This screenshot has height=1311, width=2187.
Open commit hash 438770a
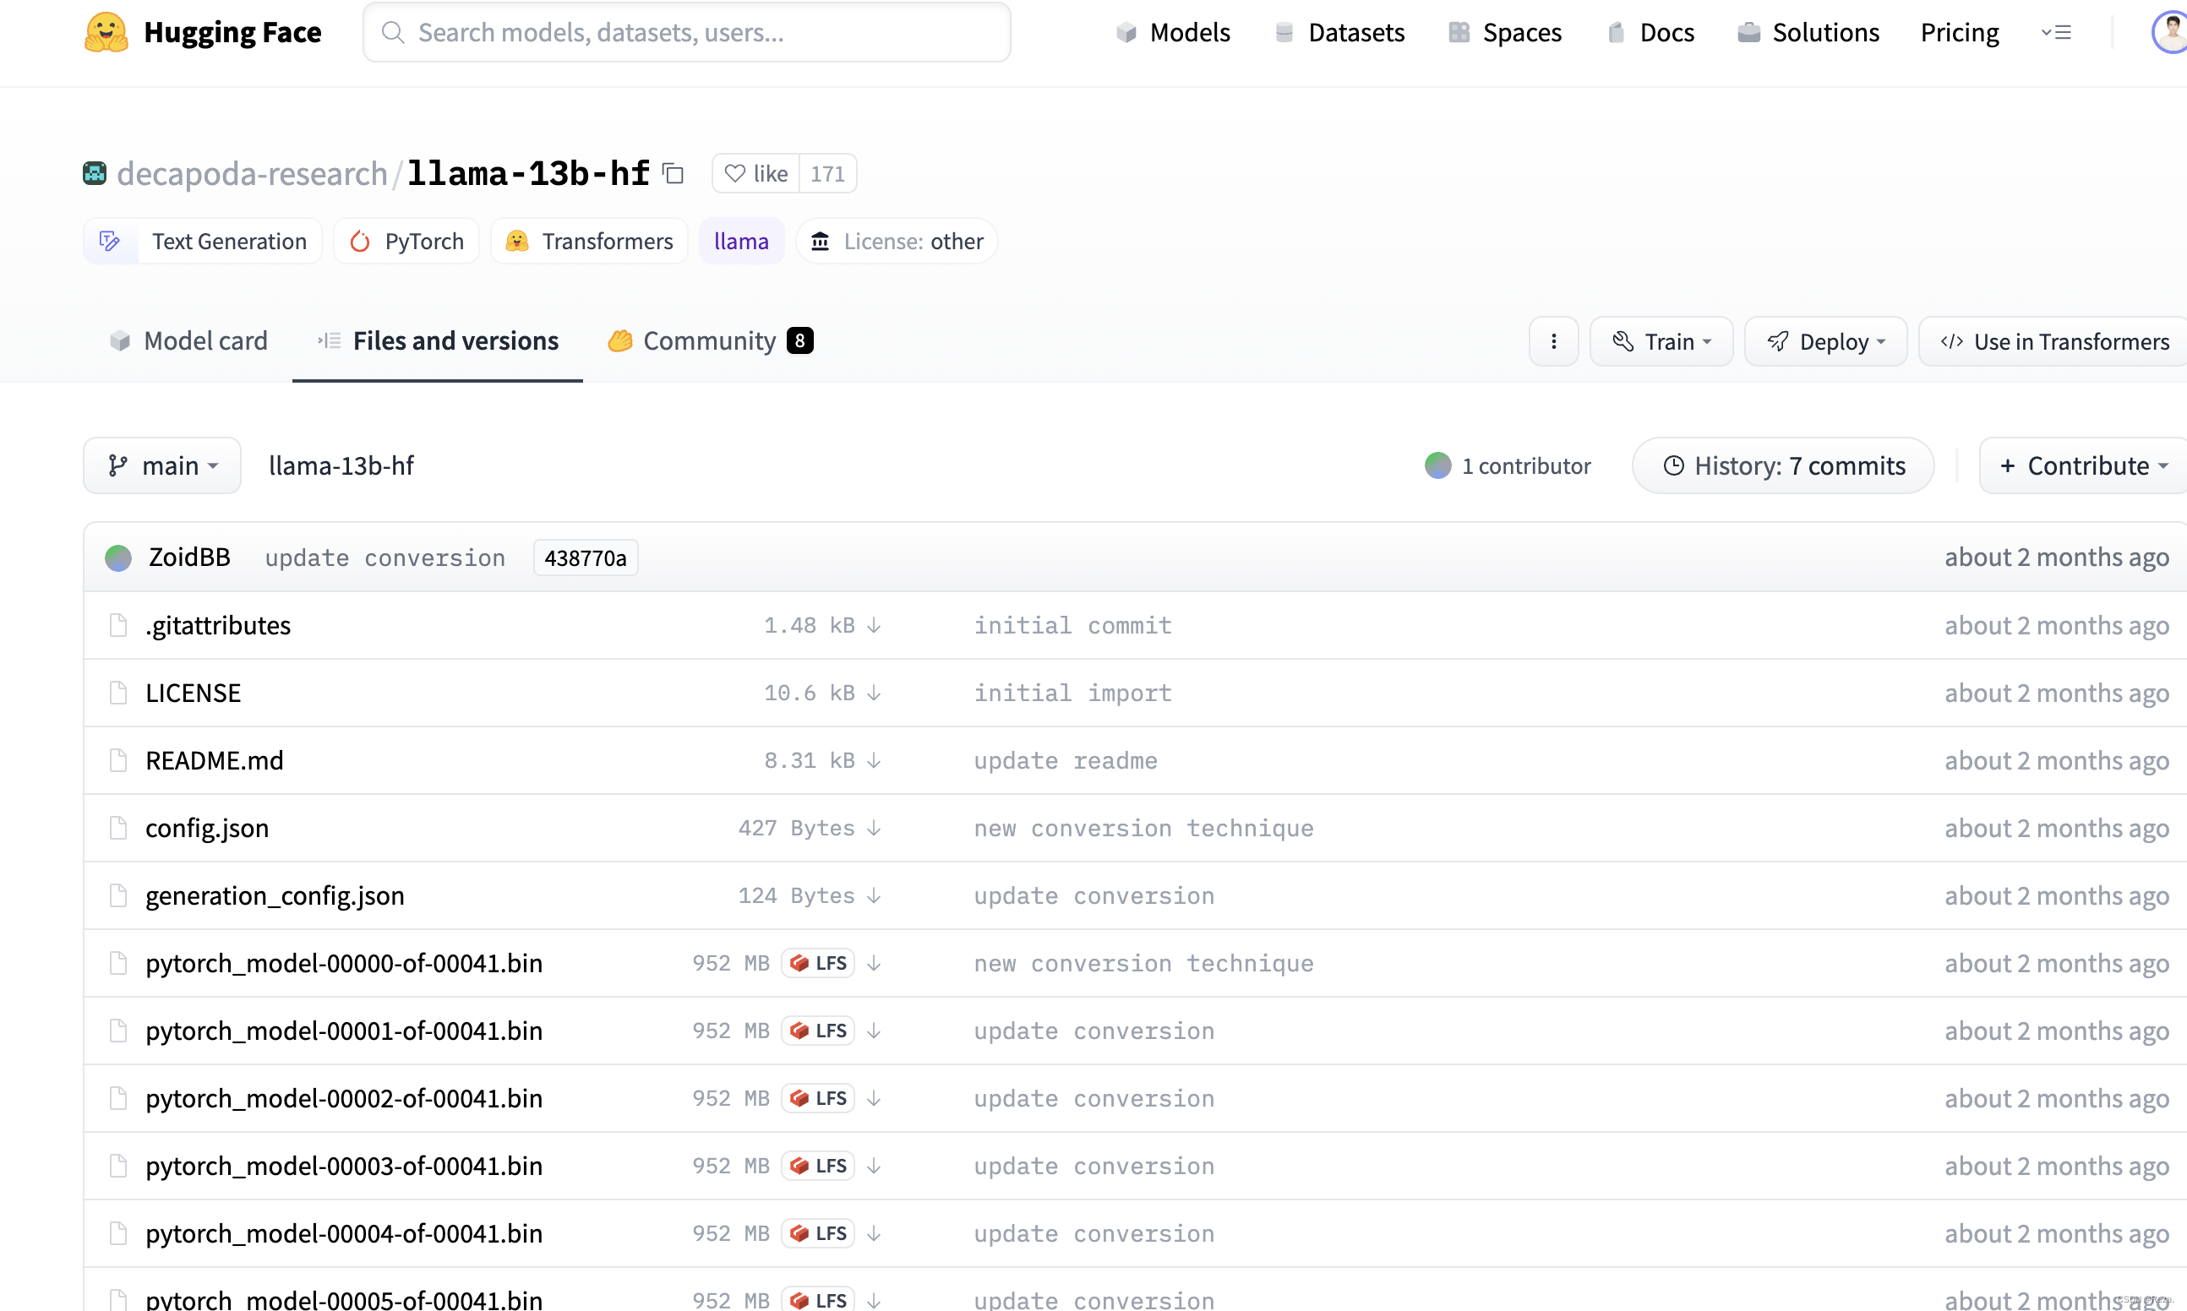pyautogui.click(x=585, y=558)
